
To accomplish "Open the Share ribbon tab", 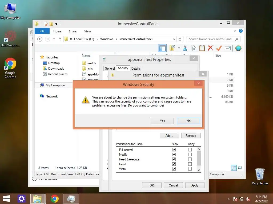I will point(73,31).
